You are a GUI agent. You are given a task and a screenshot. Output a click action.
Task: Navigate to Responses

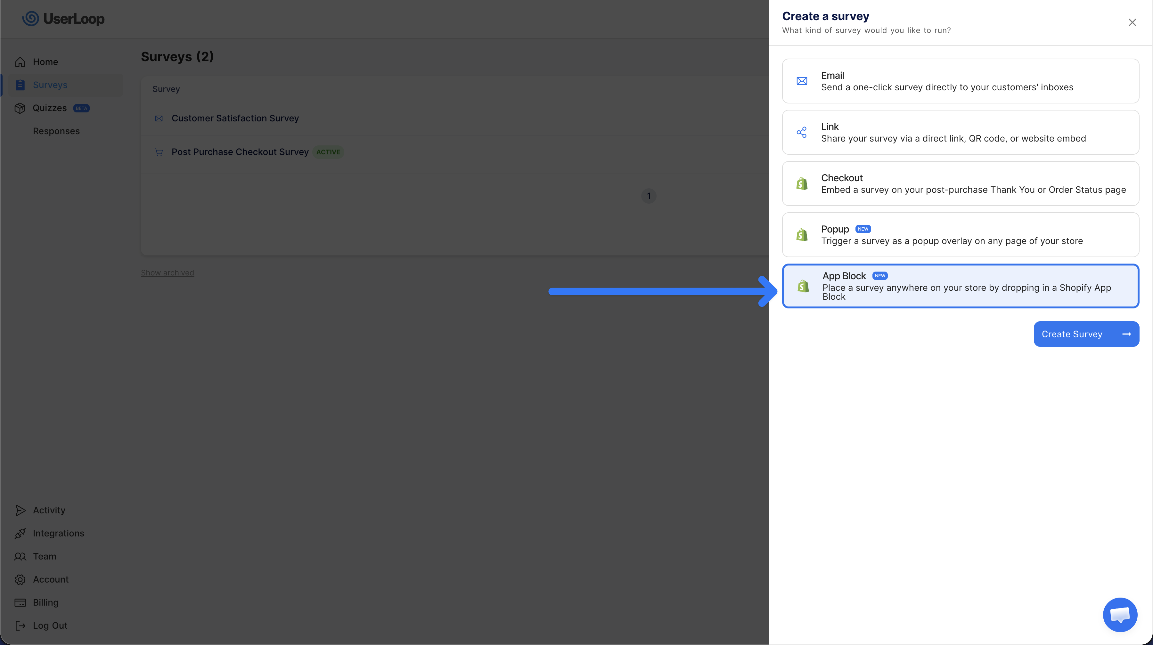[x=56, y=131]
